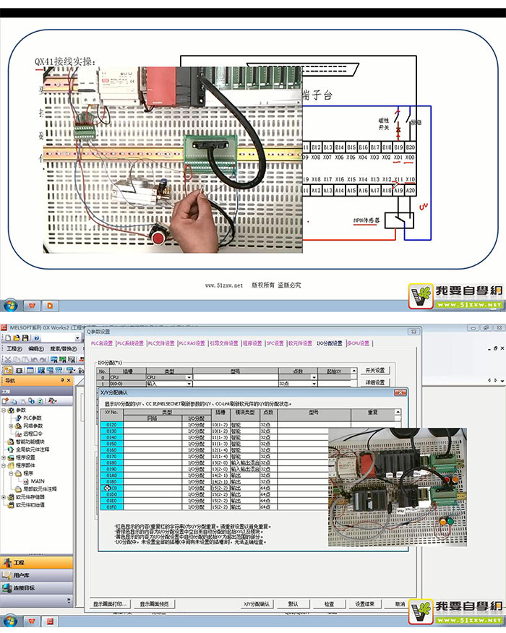
Task: Collapse the 程序 folder node
Action: 11,473
